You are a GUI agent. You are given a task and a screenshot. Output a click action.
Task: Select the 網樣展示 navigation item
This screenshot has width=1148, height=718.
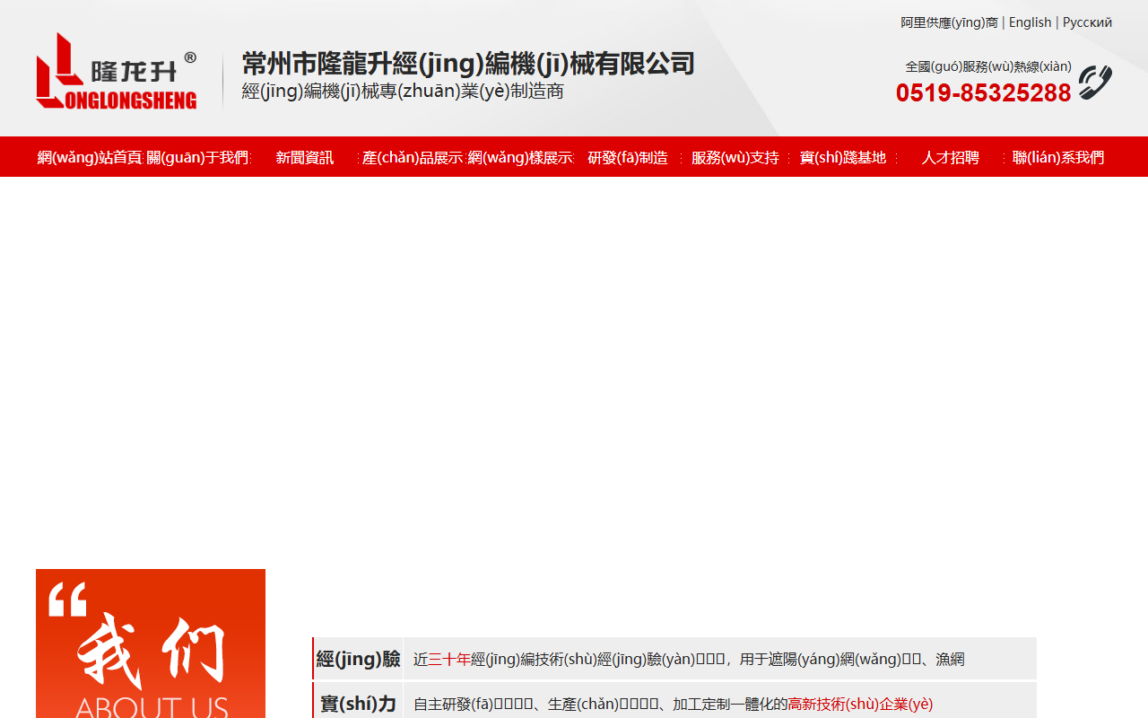click(x=520, y=157)
